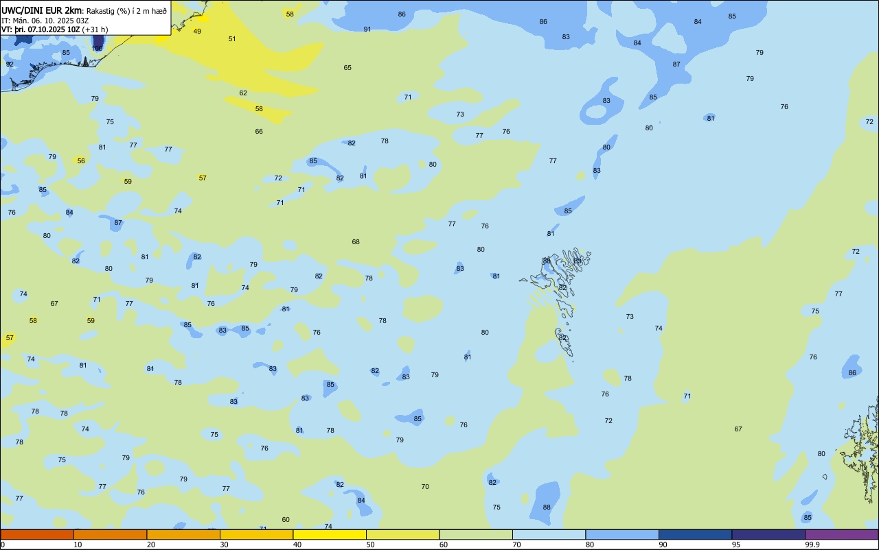Viewport: 879px width, 550px height.
Task: Click the '90' legend scale label
Action: point(663,545)
